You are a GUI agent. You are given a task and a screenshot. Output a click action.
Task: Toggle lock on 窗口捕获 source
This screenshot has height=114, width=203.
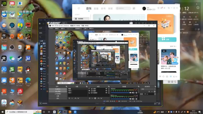tap(109, 89)
